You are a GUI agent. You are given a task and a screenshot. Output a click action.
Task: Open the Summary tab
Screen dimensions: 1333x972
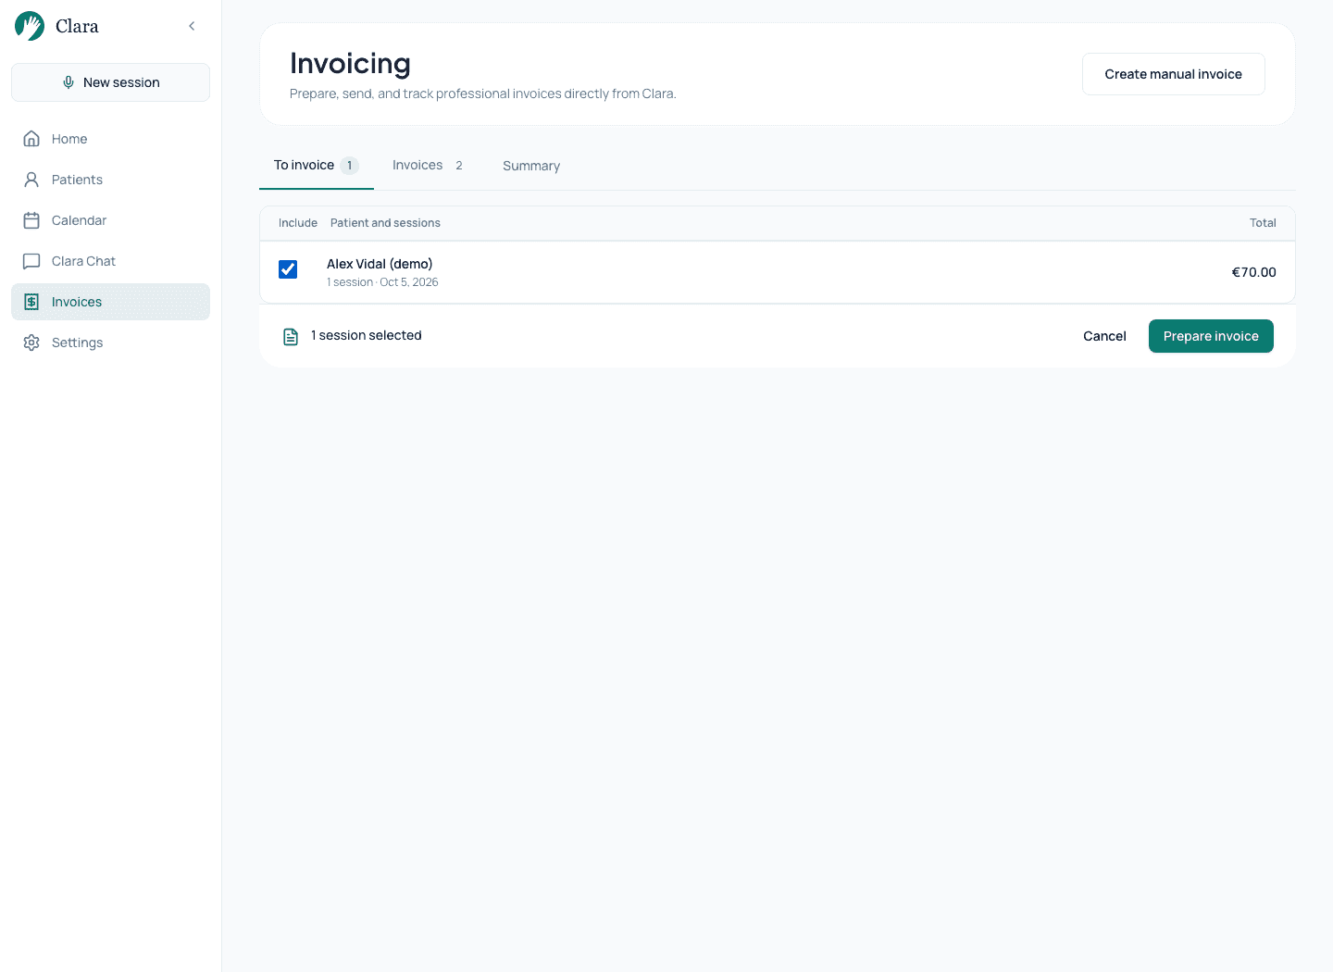point(531,166)
